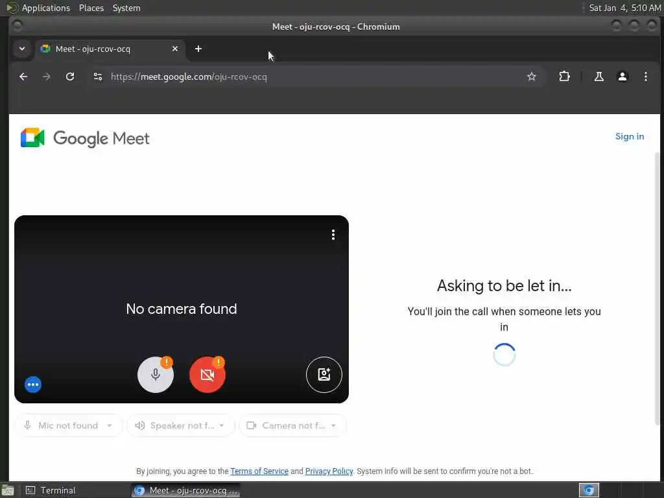The image size is (664, 498).
Task: Click the workspace switcher in bottom panel
Action: (x=589, y=490)
